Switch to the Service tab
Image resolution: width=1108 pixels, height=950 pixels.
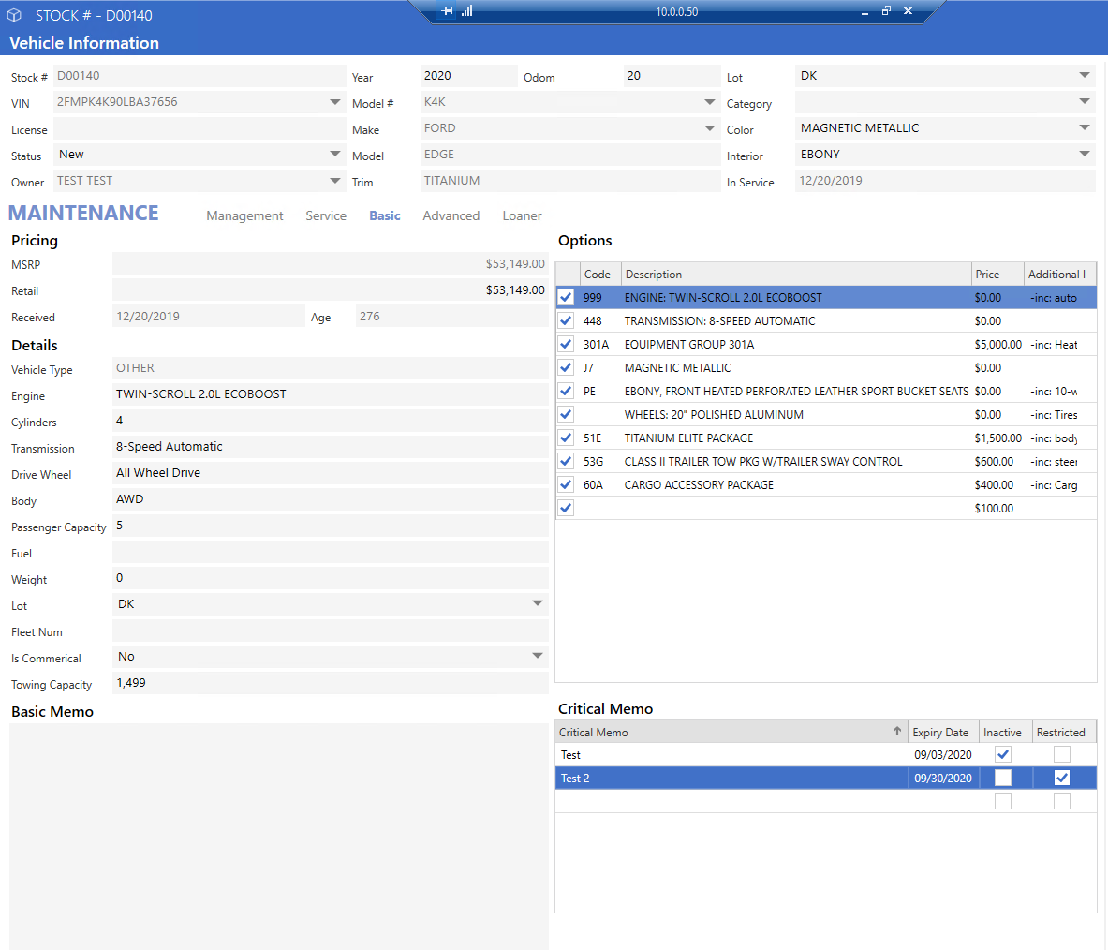pyautogui.click(x=326, y=215)
